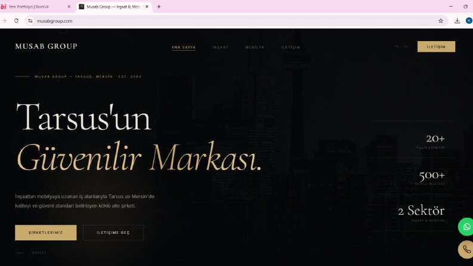Select the Musab Group browser tab

pos(114,7)
